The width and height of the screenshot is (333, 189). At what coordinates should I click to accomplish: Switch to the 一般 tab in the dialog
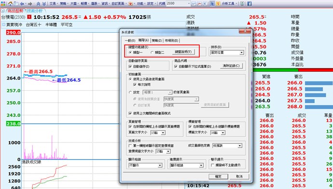click(130, 40)
